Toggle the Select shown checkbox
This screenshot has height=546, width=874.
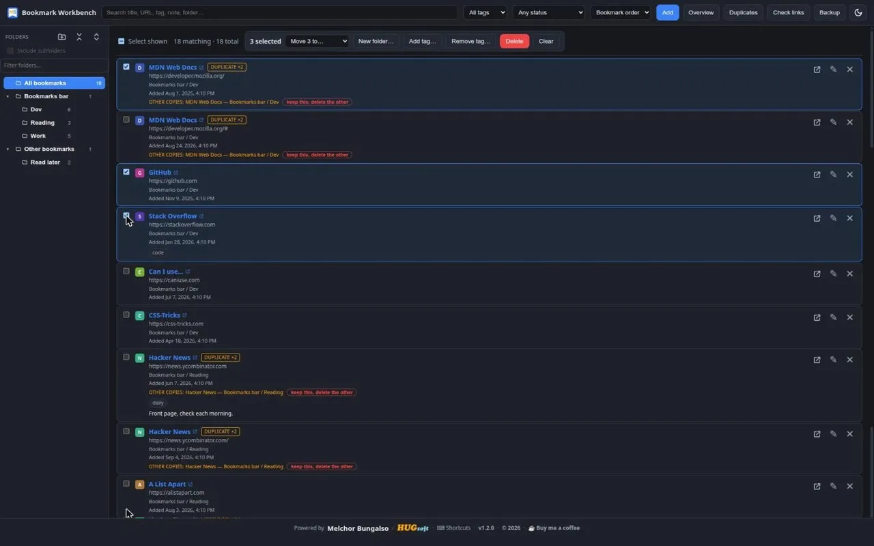click(122, 41)
